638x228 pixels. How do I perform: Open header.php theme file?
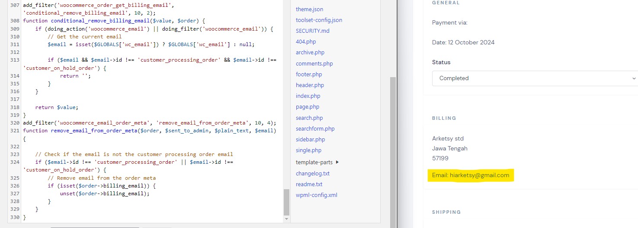click(x=310, y=85)
